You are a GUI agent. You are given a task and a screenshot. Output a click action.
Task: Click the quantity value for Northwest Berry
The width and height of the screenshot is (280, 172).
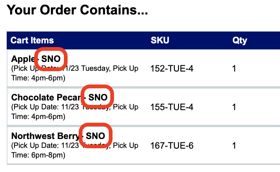(x=234, y=145)
